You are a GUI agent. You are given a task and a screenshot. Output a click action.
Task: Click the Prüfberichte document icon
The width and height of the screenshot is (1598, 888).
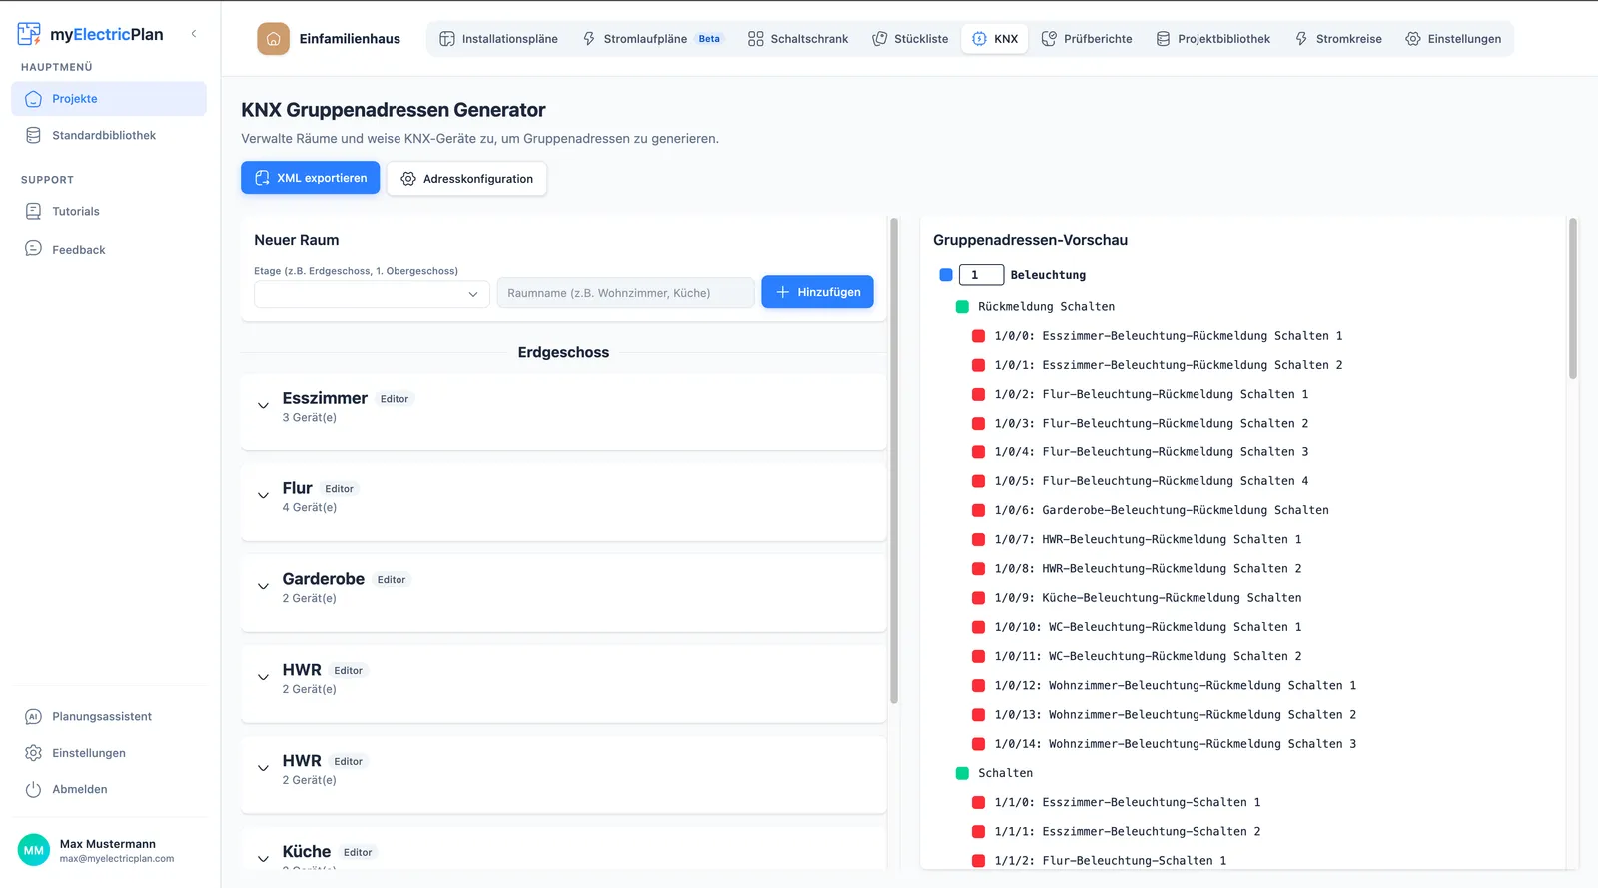click(1049, 39)
